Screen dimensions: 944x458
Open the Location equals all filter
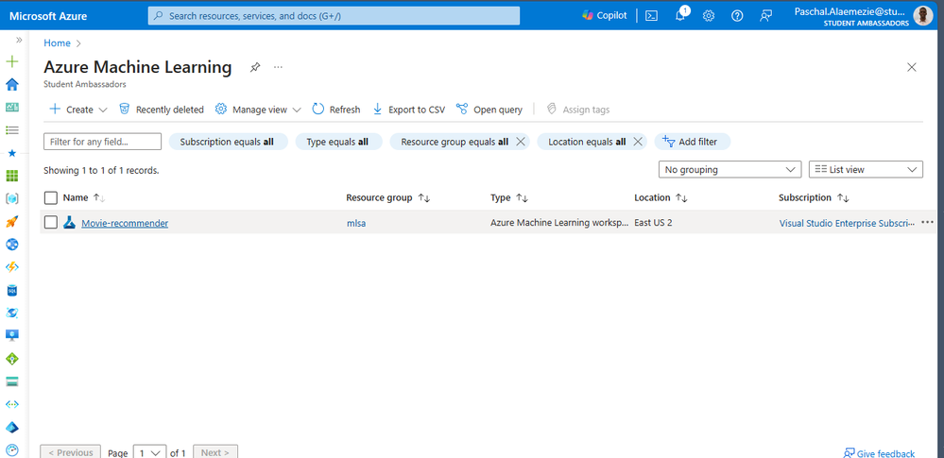click(587, 142)
